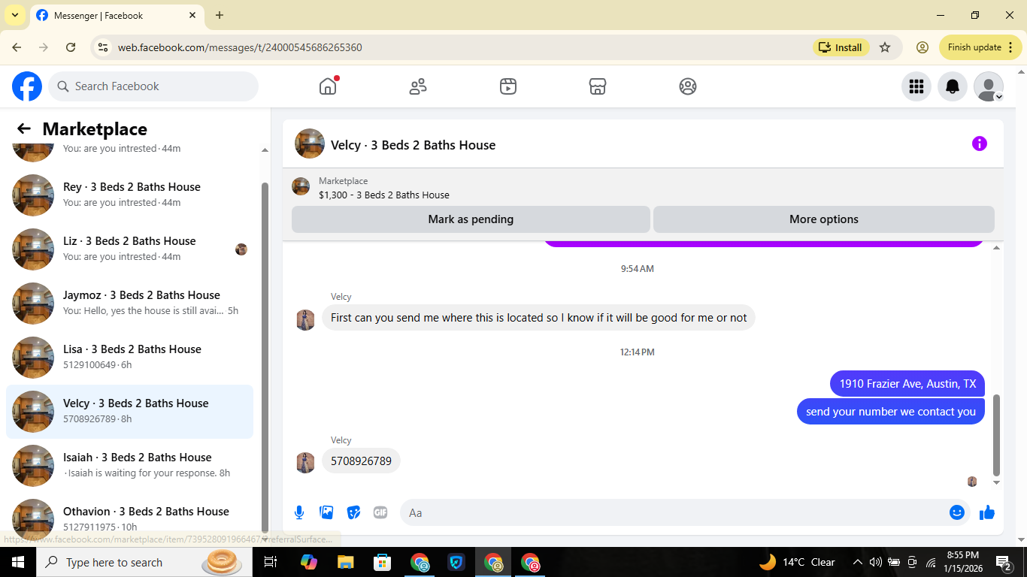The image size is (1027, 577).
Task: Click More options button
Action: pyautogui.click(x=824, y=219)
